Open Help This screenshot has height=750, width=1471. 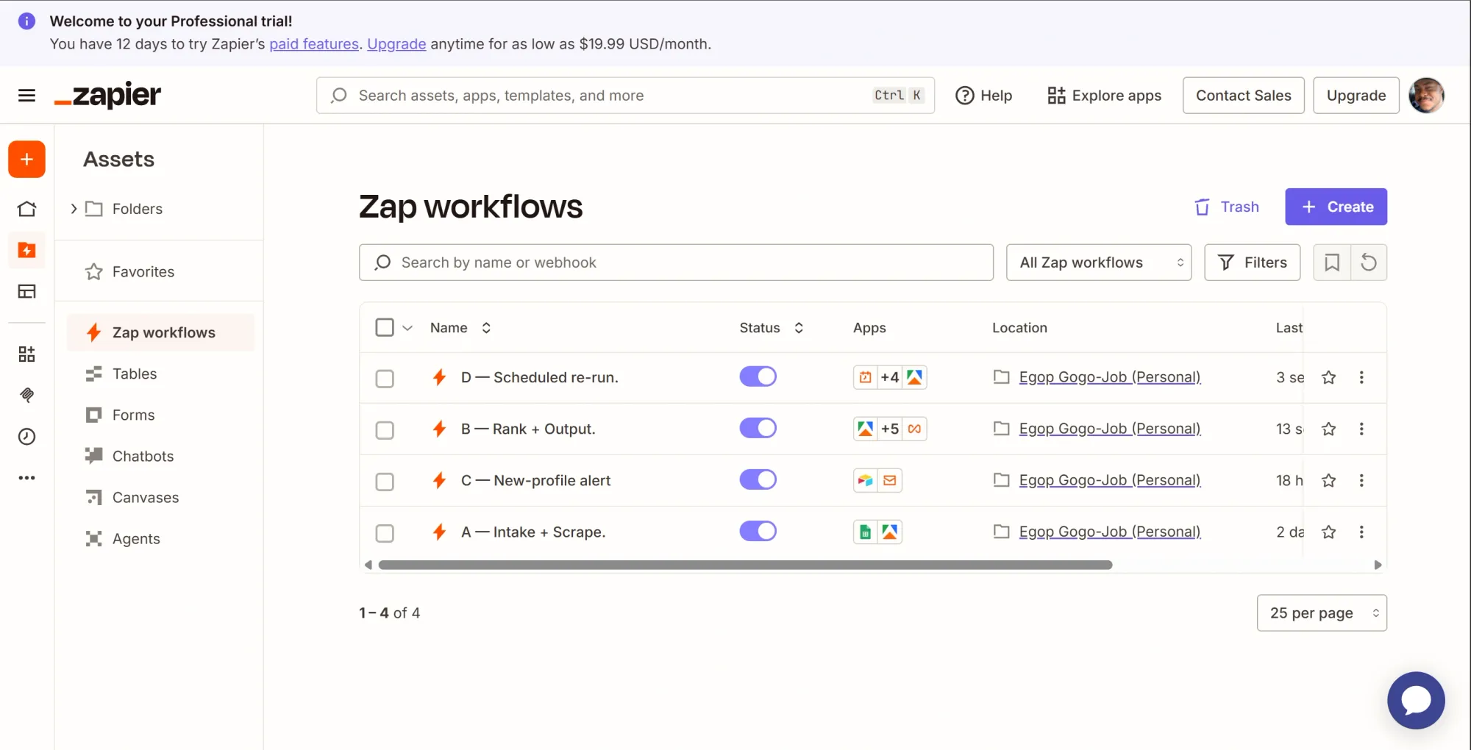[983, 96]
